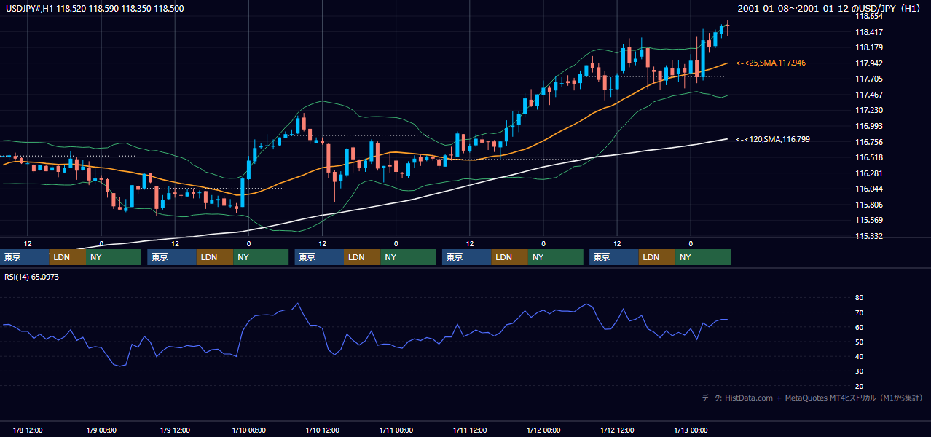The width and height of the screenshot is (931, 437).
Task: Click the 115.569 price axis label
Action: pos(868,221)
